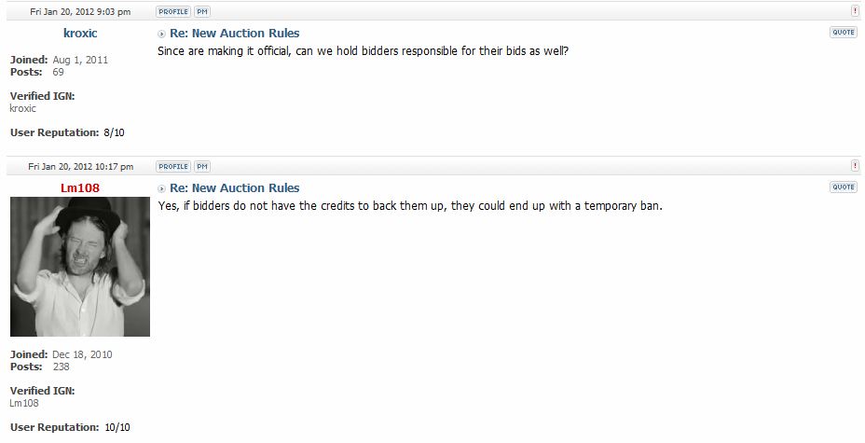Click the post icon beside Lm108's post title
The width and height of the screenshot is (865, 443).
click(162, 188)
